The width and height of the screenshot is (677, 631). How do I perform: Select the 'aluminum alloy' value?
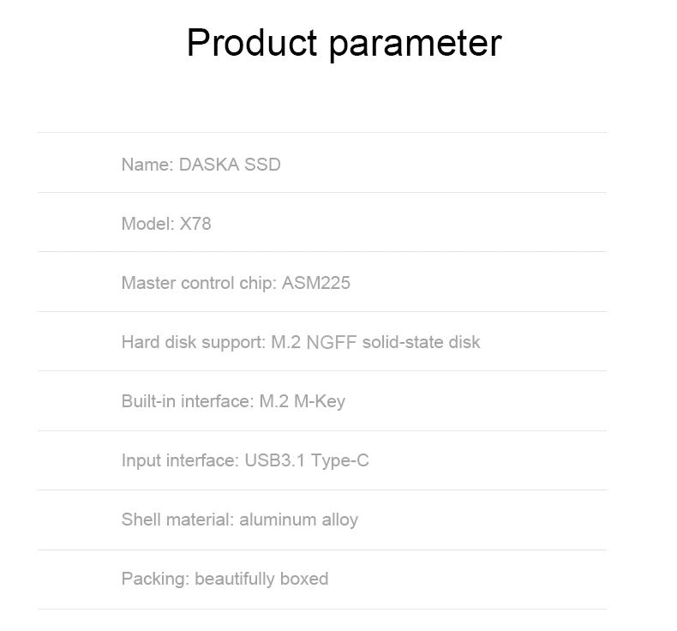point(299,520)
